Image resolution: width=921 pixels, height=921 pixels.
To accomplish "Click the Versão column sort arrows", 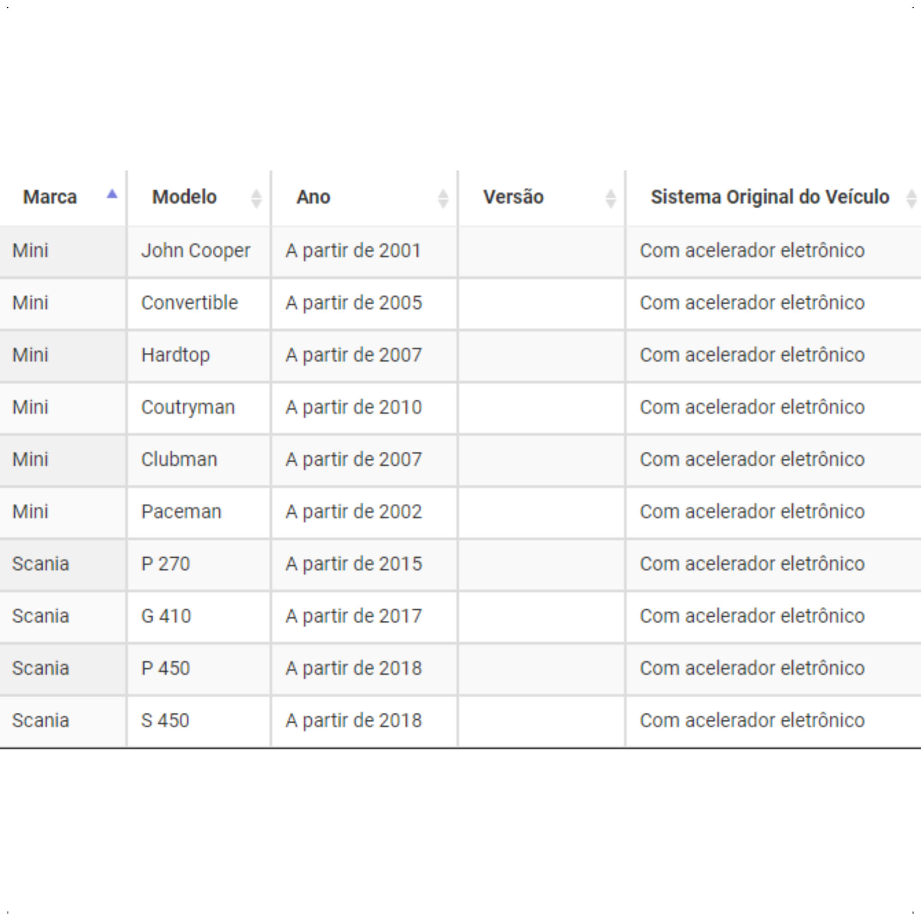I will click(x=610, y=199).
